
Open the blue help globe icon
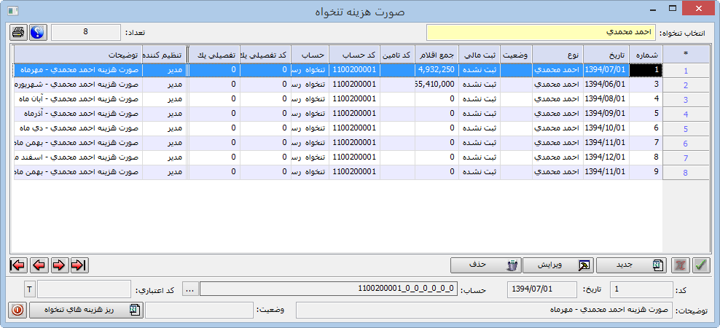point(38,32)
